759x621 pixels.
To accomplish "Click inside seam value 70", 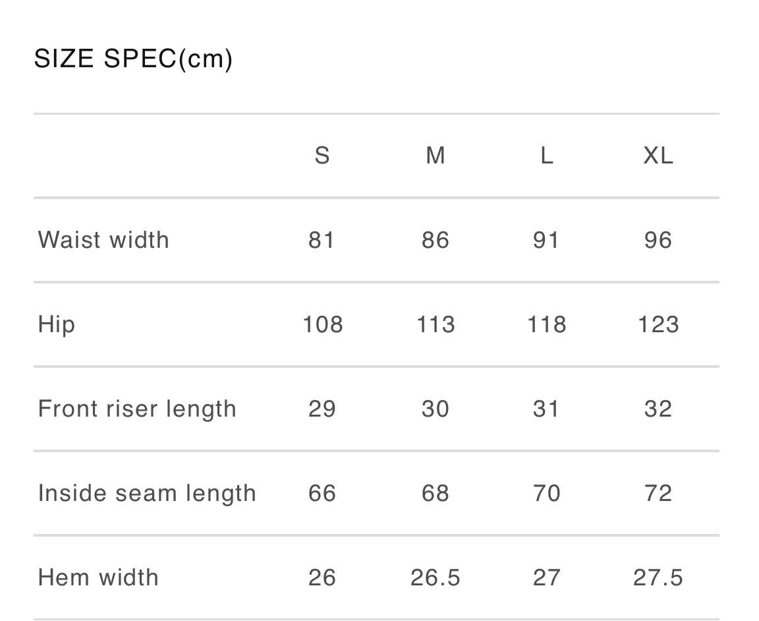I will click(x=546, y=493).
